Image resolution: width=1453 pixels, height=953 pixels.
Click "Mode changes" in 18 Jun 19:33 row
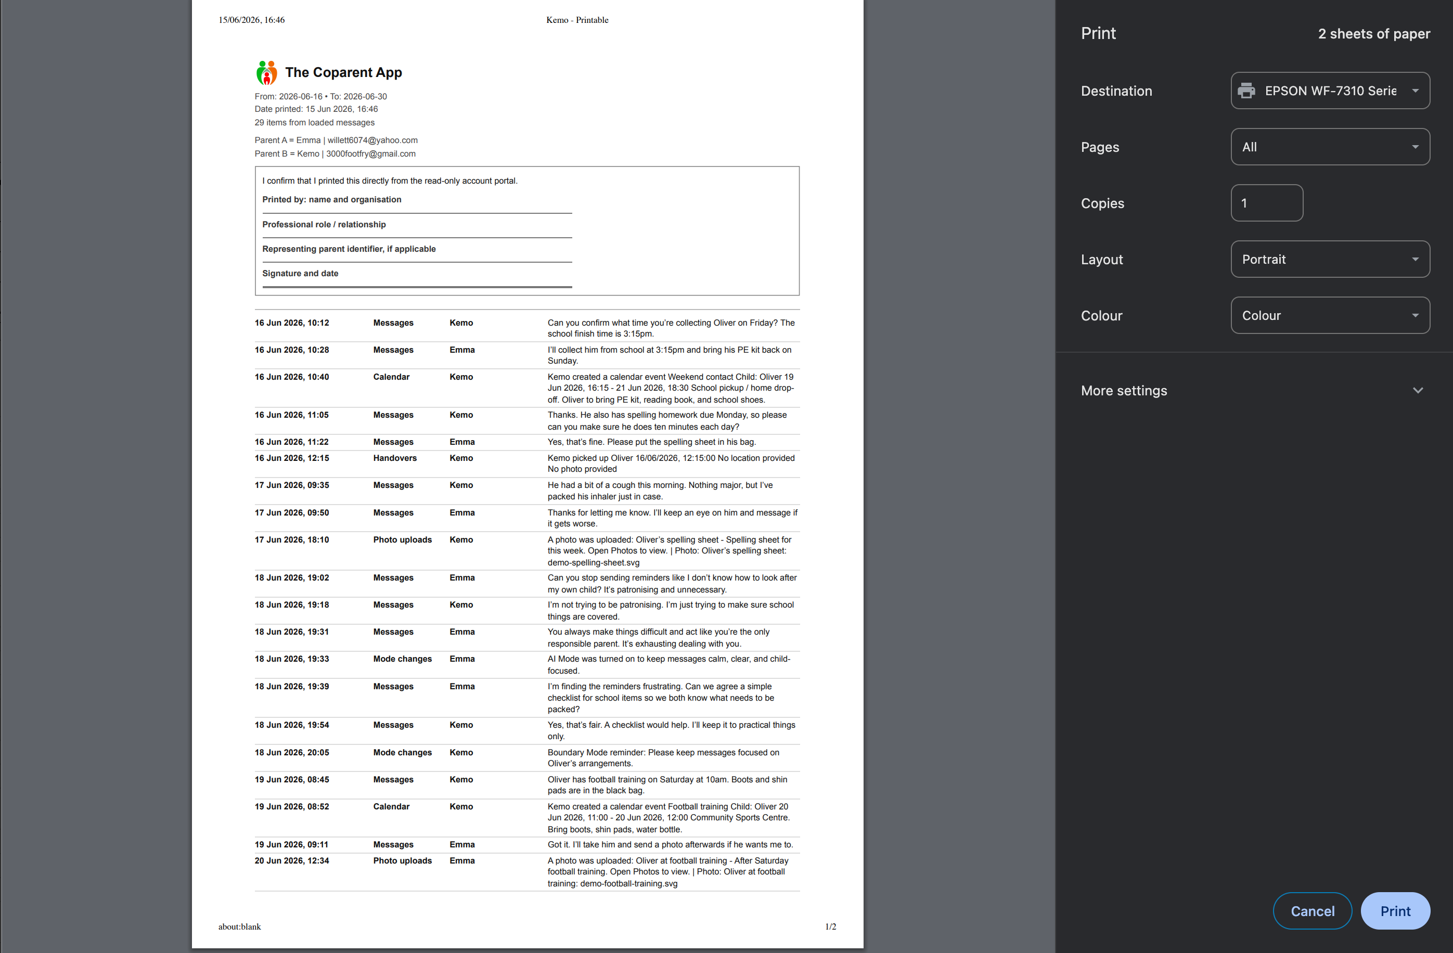402,659
